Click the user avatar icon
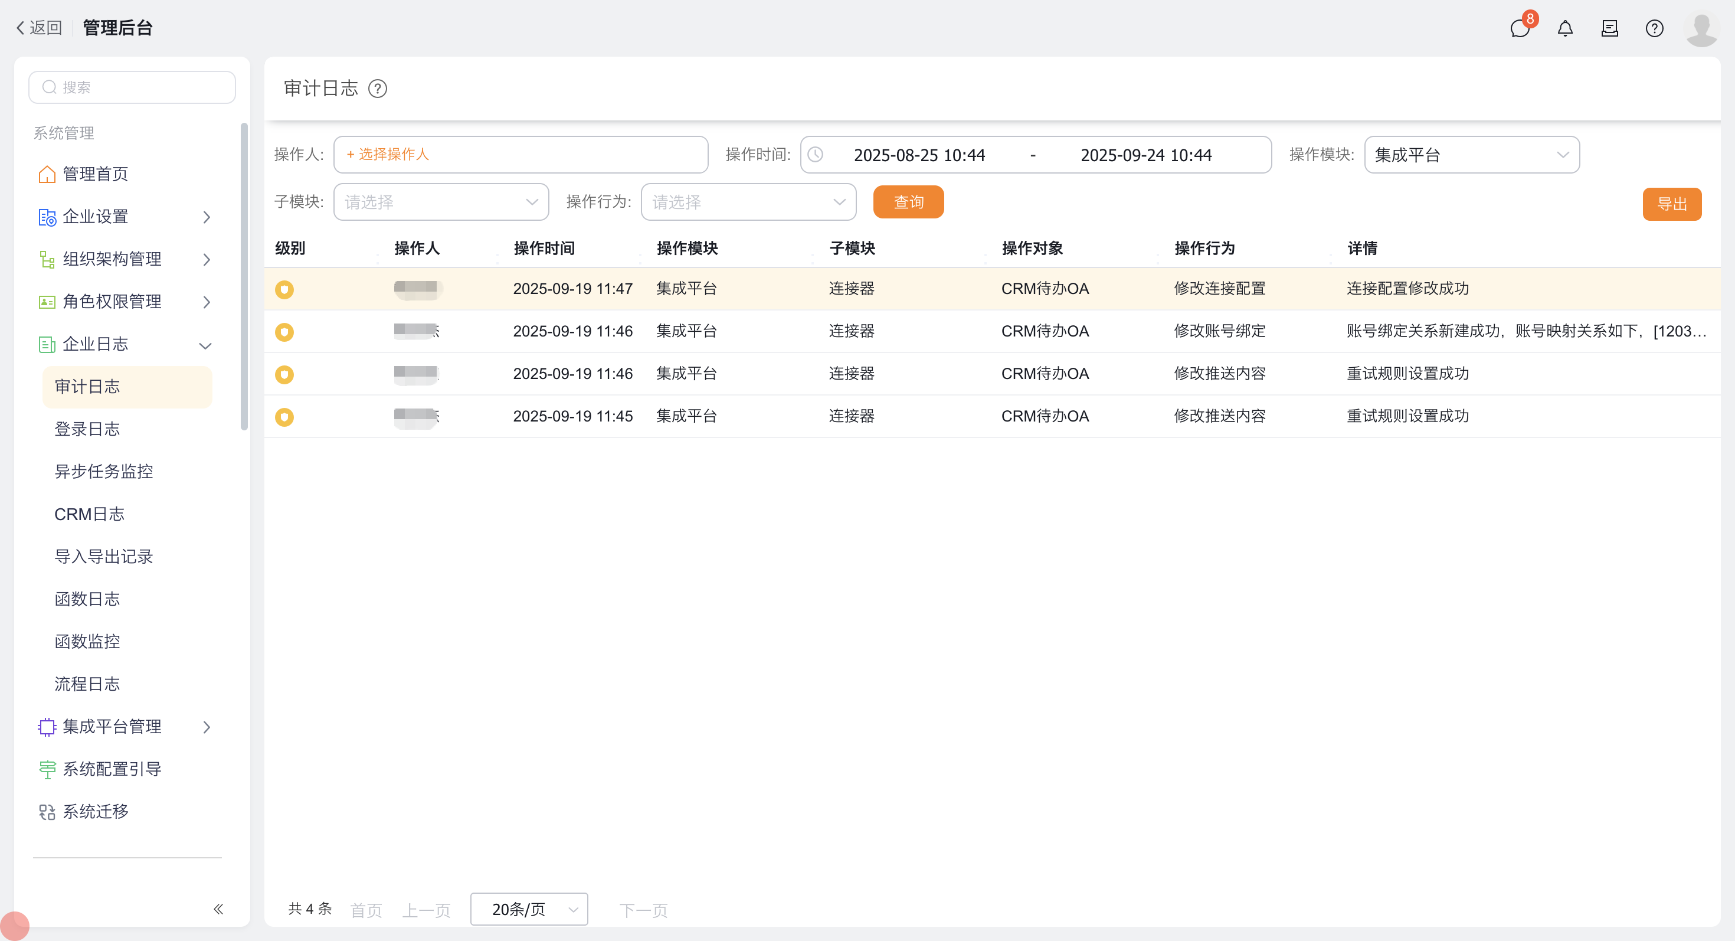The image size is (1735, 941). (x=1701, y=30)
